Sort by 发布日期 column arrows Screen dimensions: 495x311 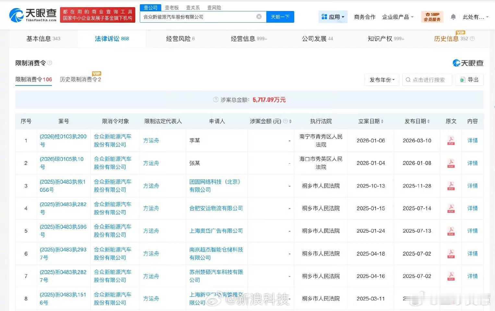pos(428,121)
